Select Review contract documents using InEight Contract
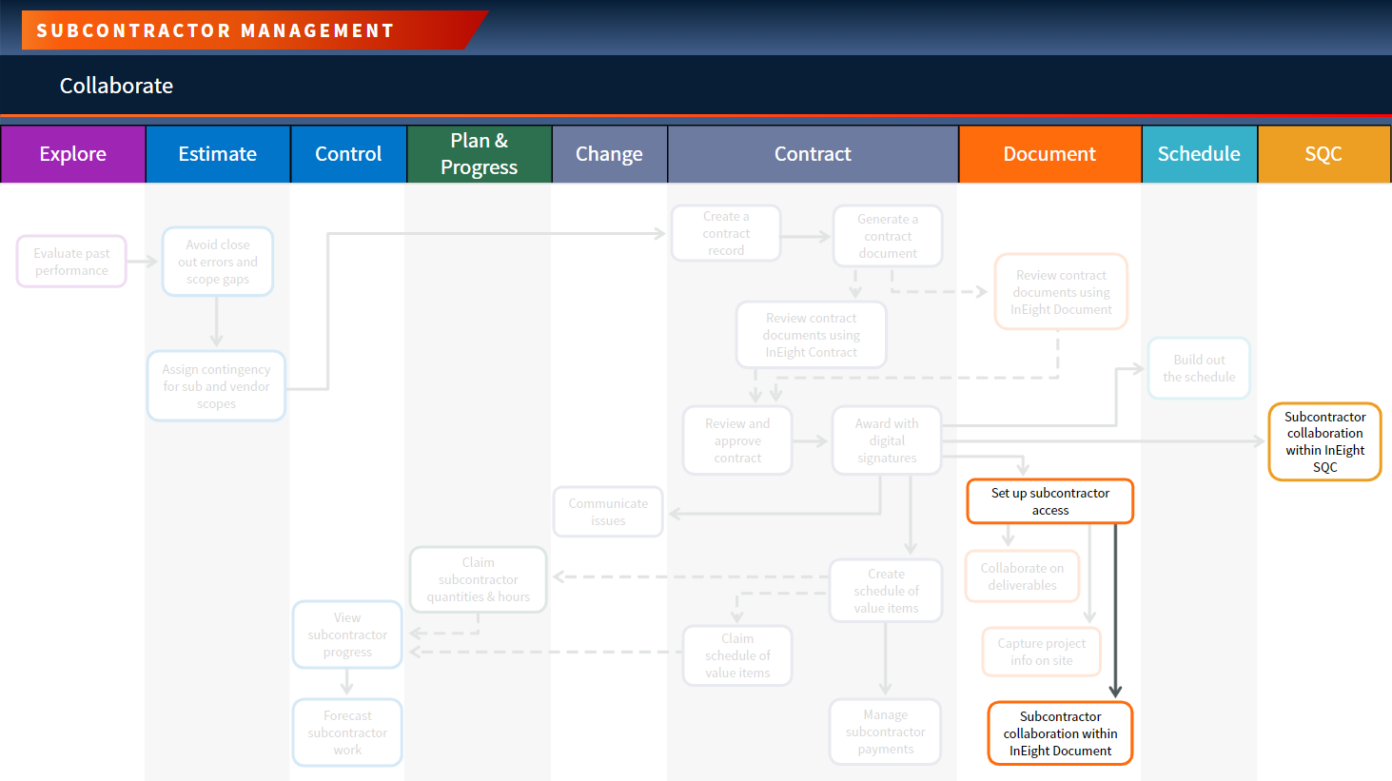 811,335
